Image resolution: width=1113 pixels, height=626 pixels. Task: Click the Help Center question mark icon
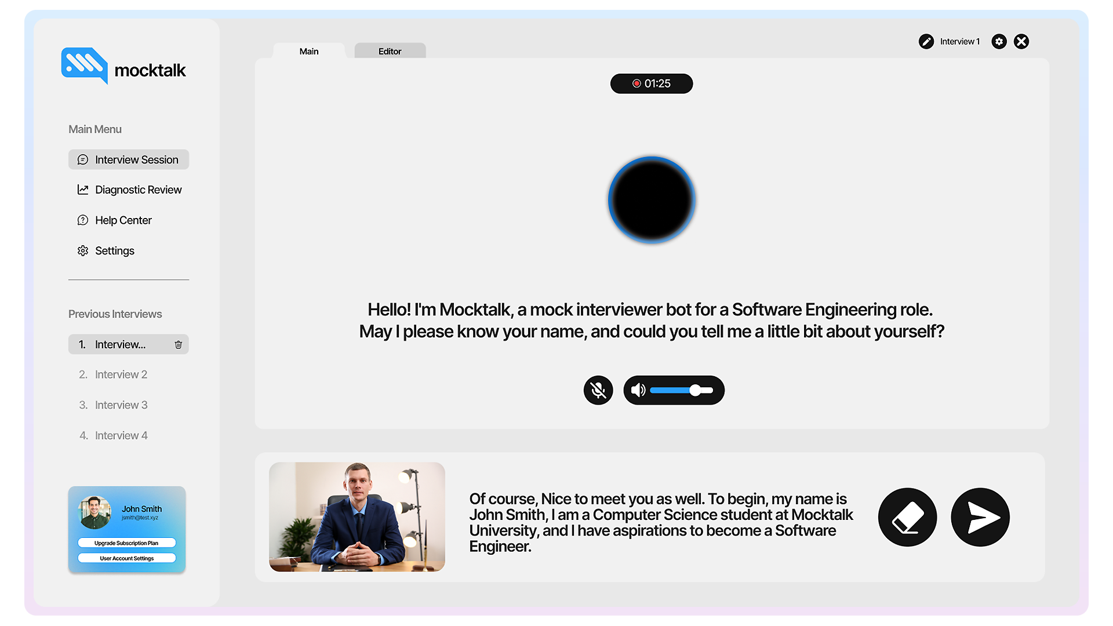(x=83, y=220)
